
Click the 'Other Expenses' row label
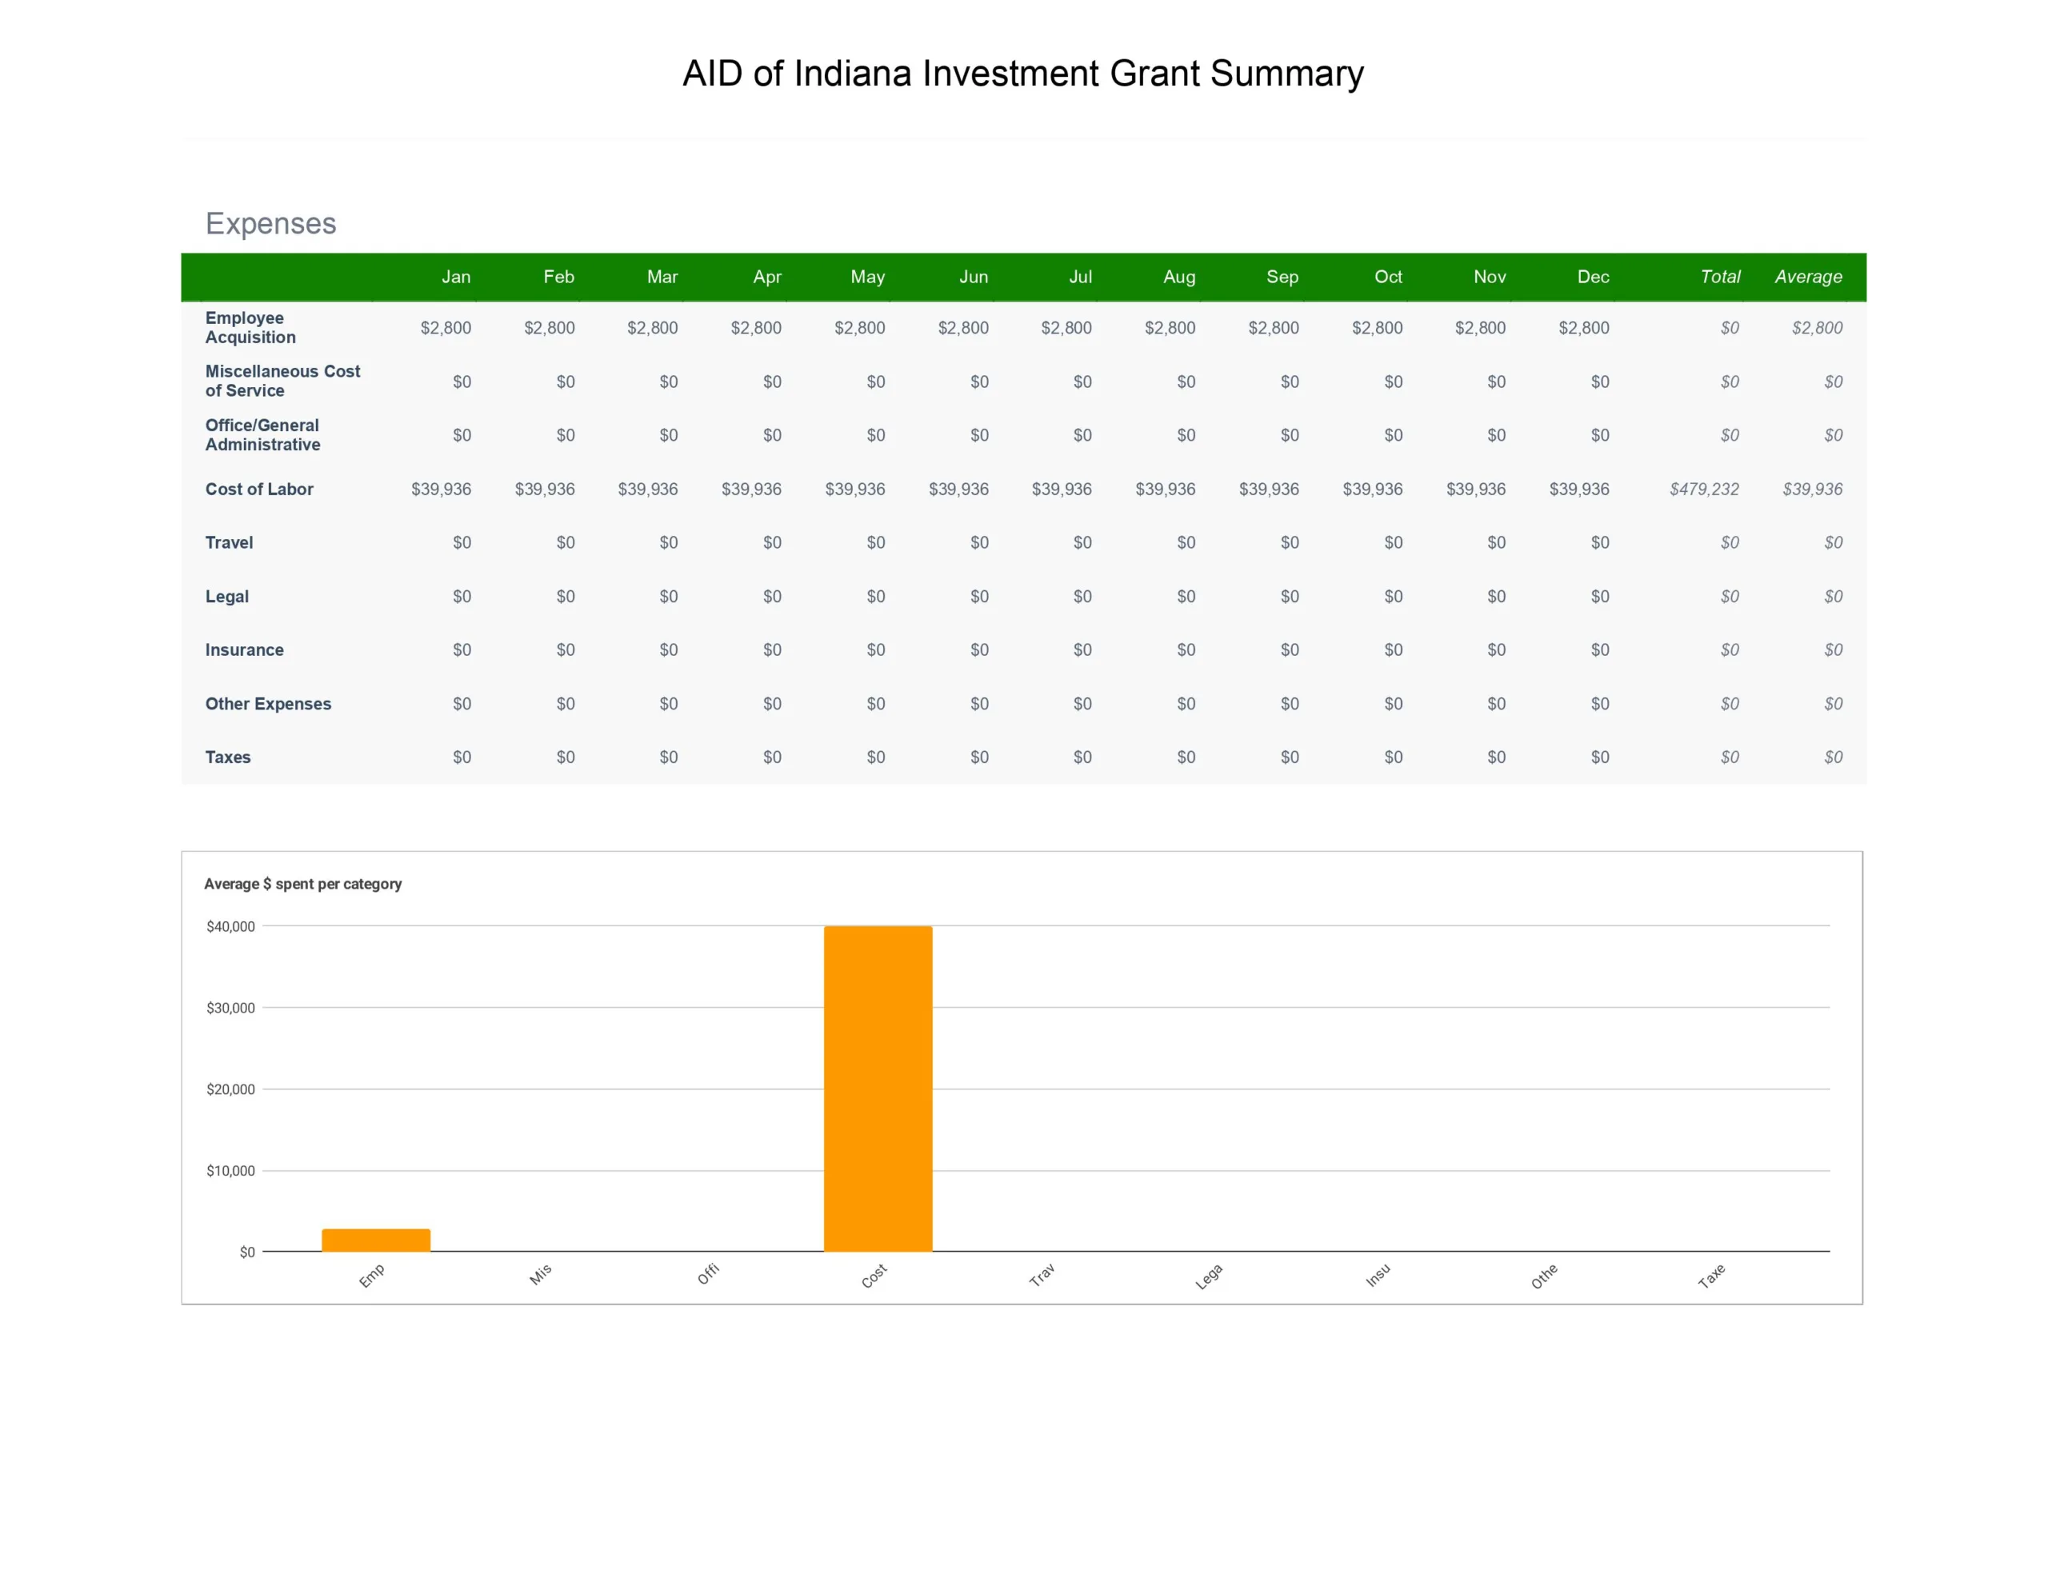point(268,703)
